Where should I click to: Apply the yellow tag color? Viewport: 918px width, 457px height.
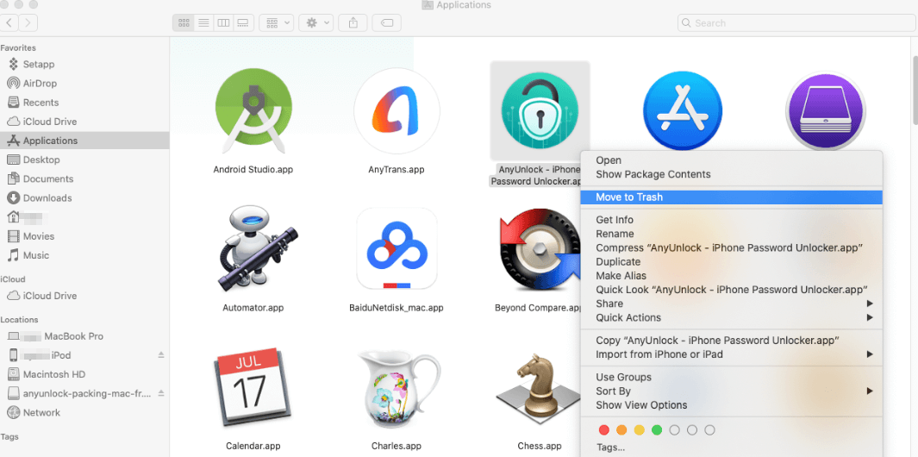(640, 430)
